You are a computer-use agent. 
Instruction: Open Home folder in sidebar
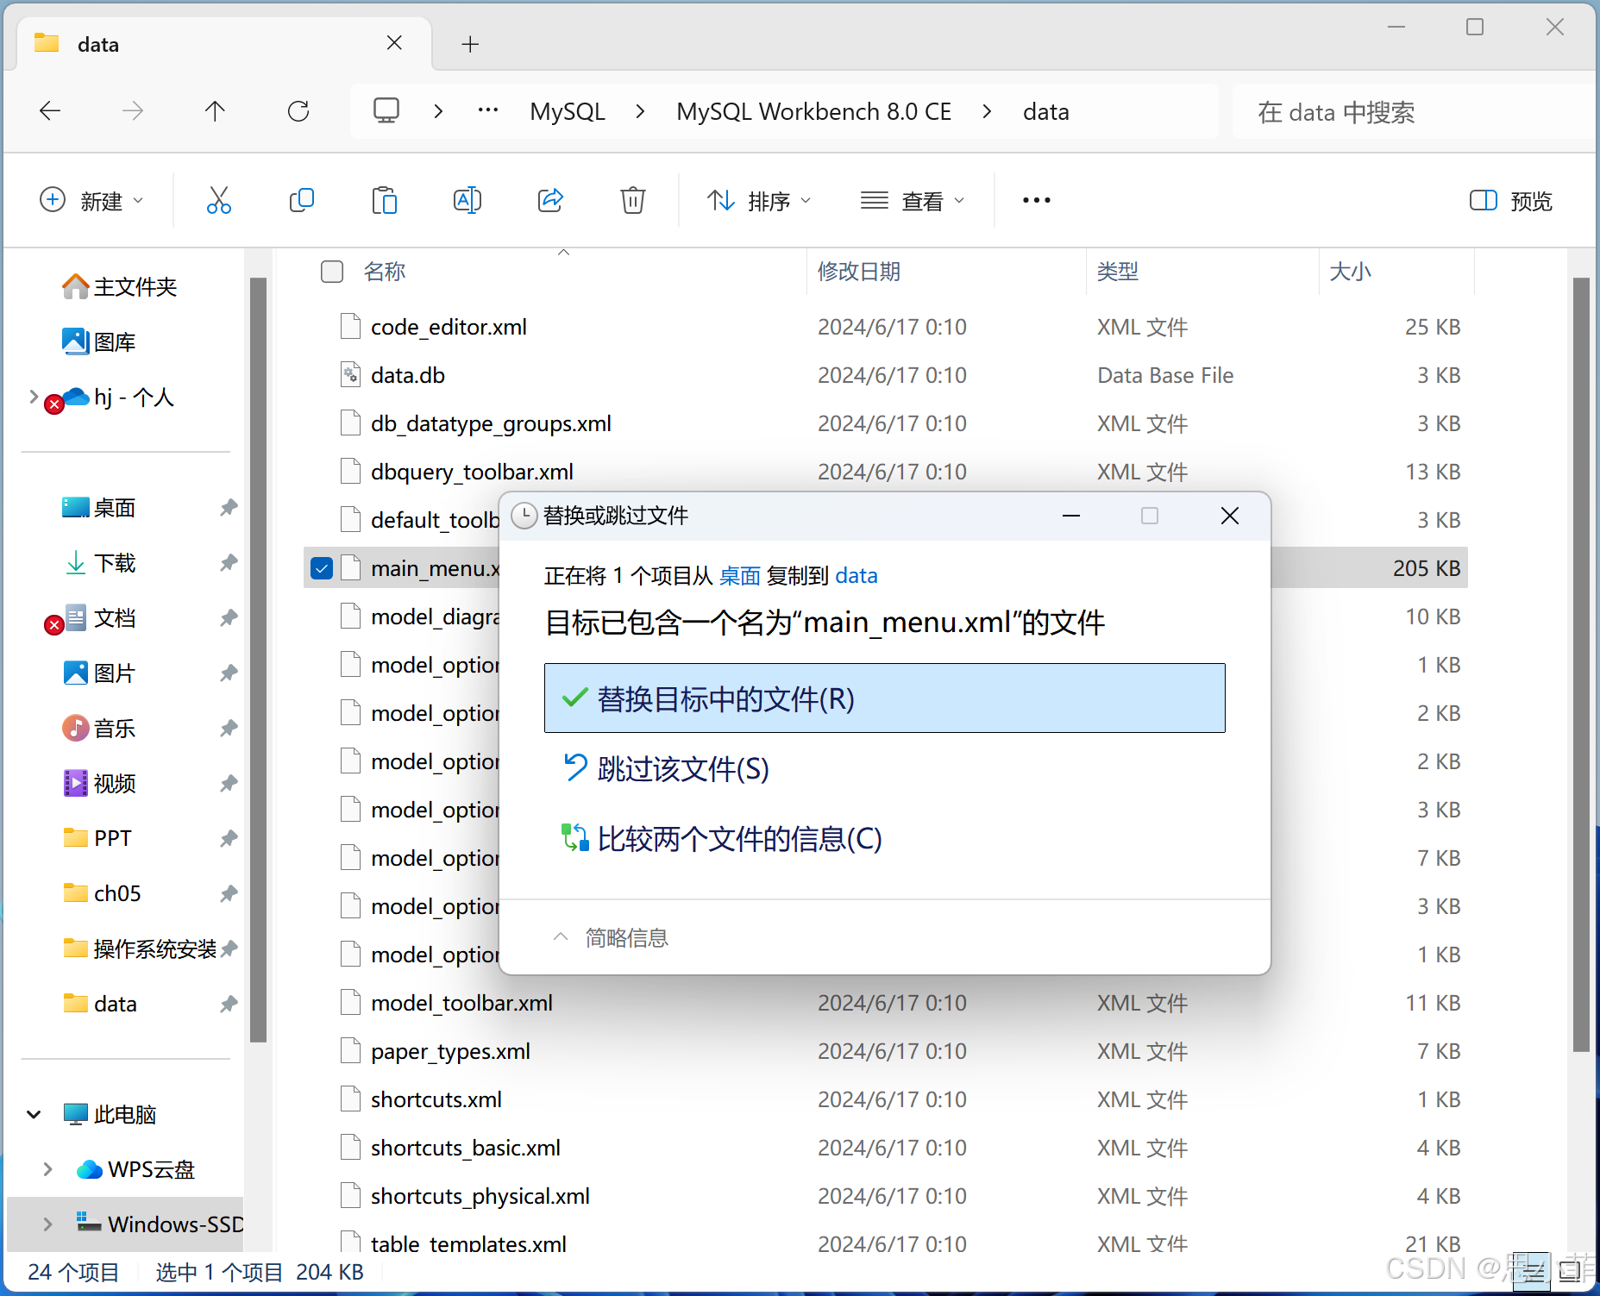click(x=121, y=287)
